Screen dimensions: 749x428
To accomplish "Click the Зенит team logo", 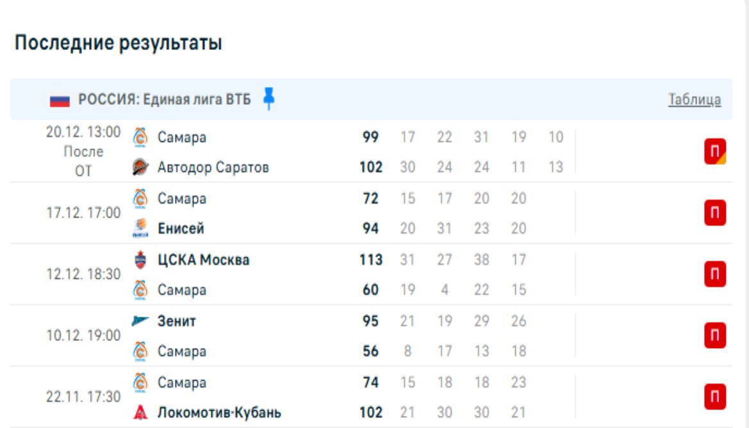I will 140,321.
